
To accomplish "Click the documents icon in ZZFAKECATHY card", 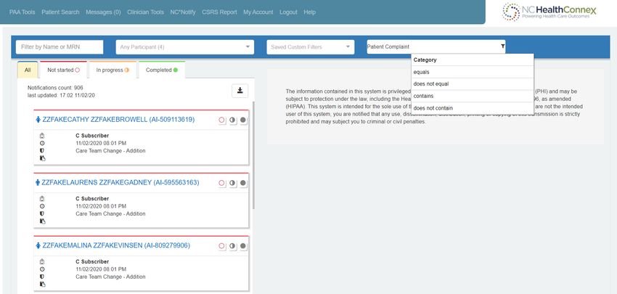I will tap(43, 158).
